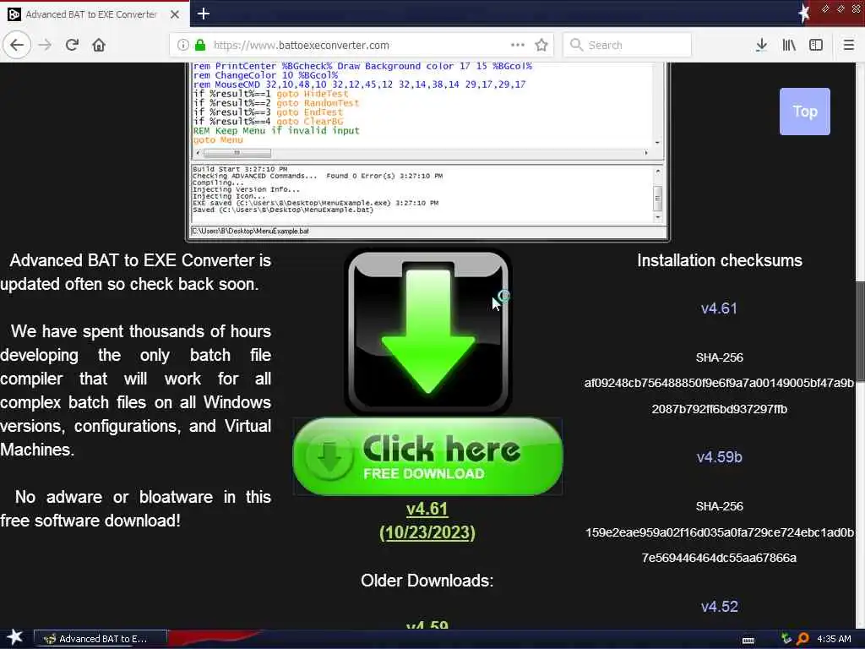Click here FREE DOWNLOAD button
Image resolution: width=865 pixels, height=649 pixels.
[x=427, y=456]
